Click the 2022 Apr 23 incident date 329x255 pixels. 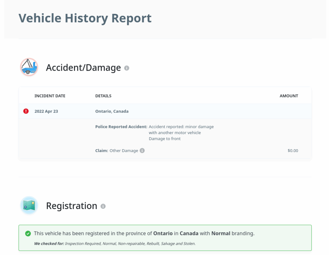(46, 111)
